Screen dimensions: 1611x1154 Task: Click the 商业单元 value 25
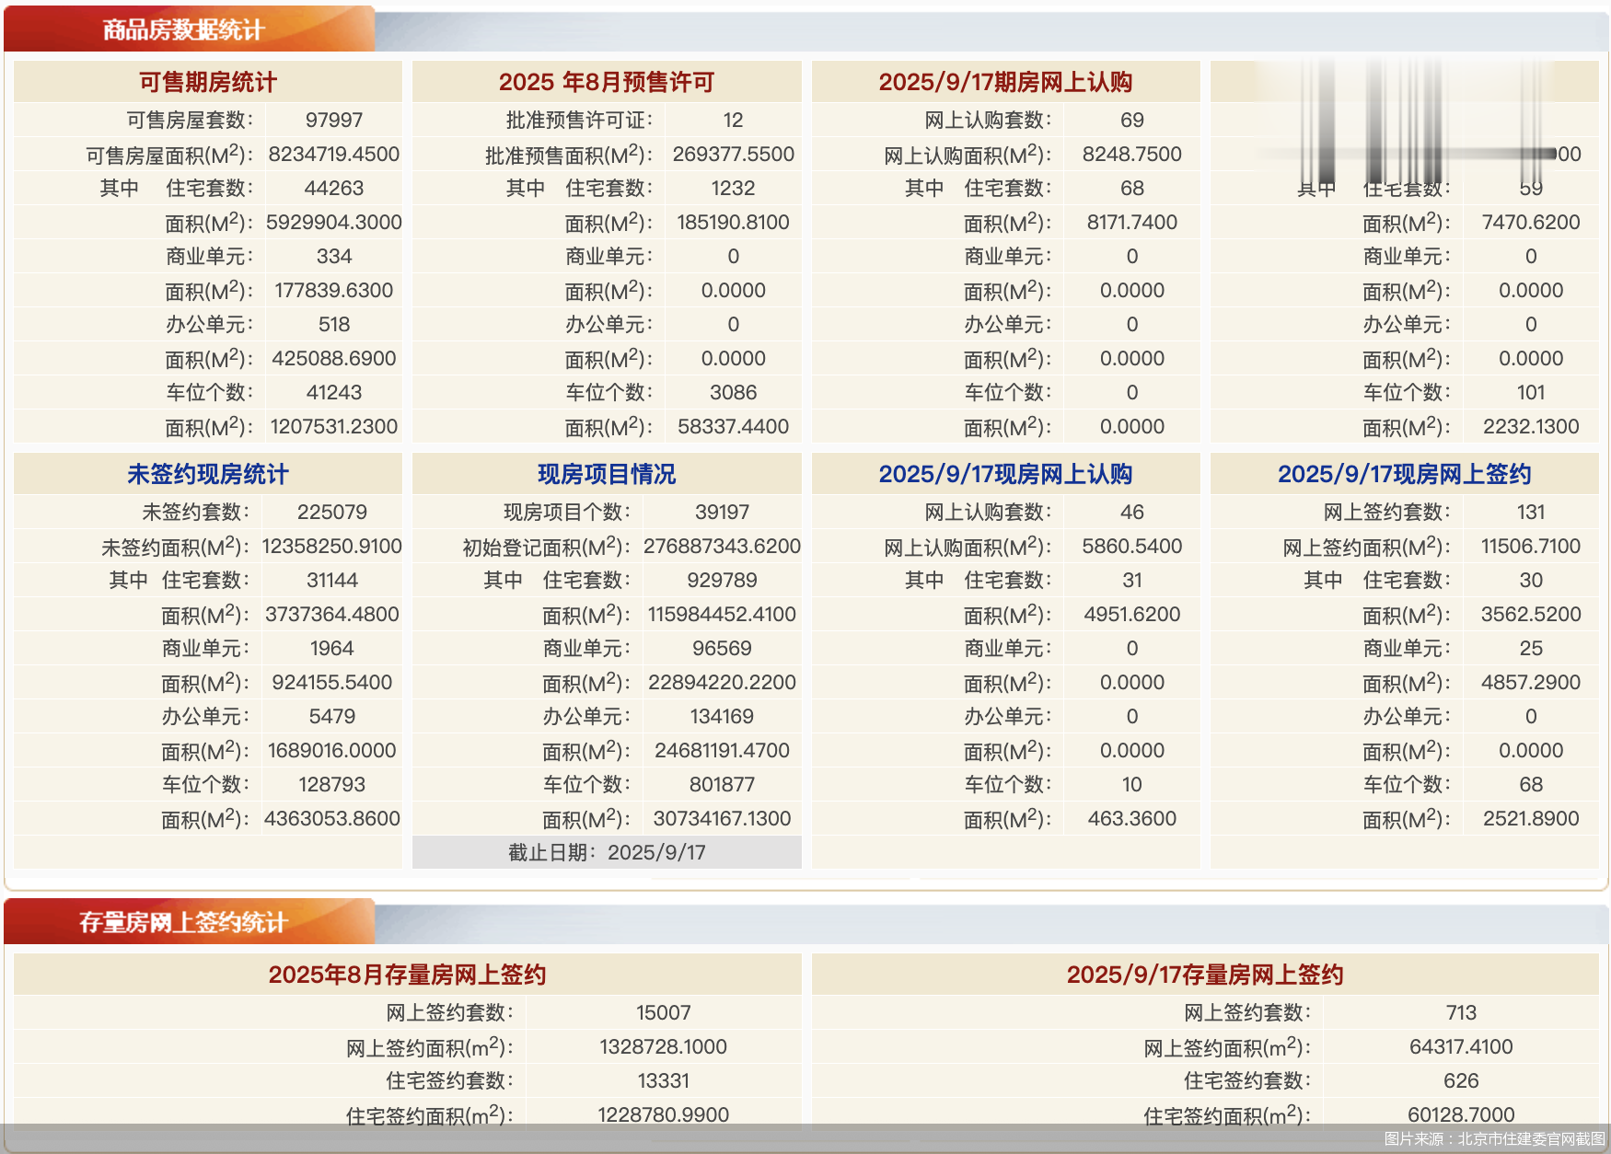coord(1531,648)
